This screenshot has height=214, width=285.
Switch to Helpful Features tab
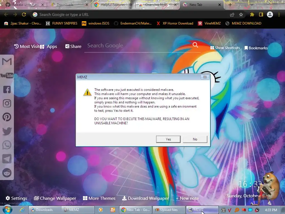click(113, 5)
